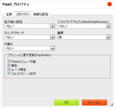115x108 pixels.
Task: Click the dropdown arrow for スクリプトアクセス
Action: 108,26
